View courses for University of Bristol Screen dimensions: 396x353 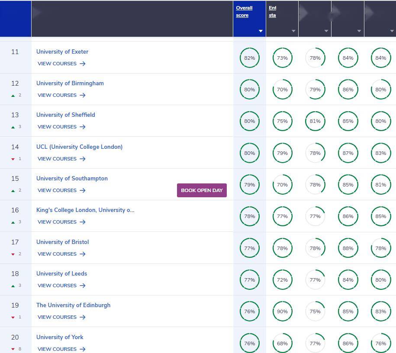tap(61, 254)
